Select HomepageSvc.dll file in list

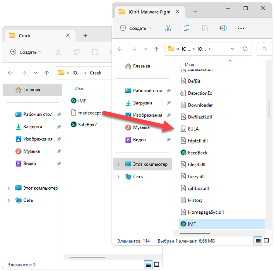pos(202,212)
